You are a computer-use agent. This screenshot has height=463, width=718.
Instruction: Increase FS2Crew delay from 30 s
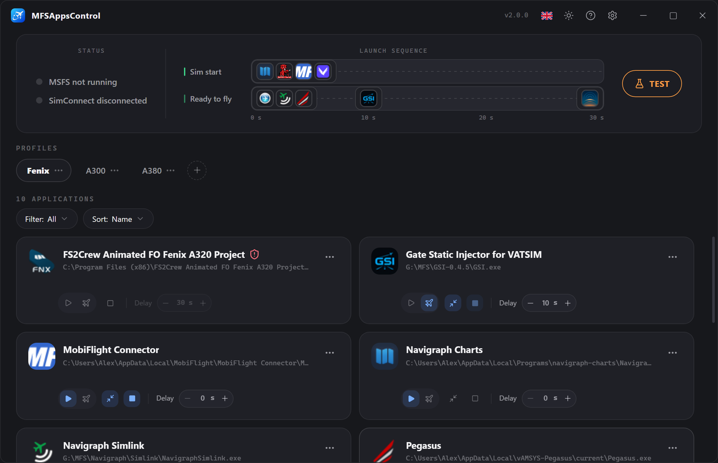203,303
